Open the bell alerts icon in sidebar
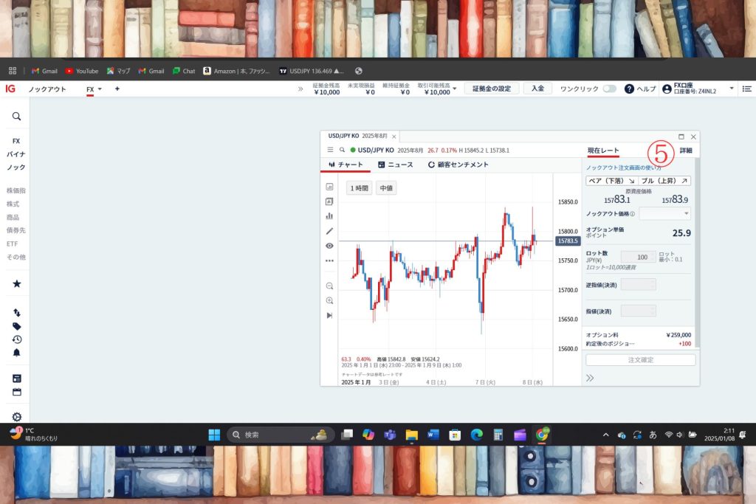 [x=16, y=353]
